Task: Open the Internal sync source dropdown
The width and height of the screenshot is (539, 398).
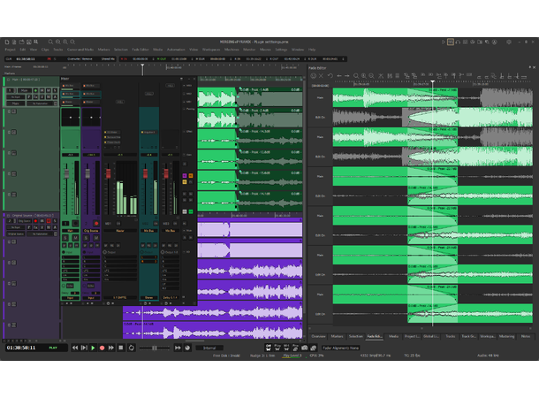Action: pyautogui.click(x=209, y=348)
